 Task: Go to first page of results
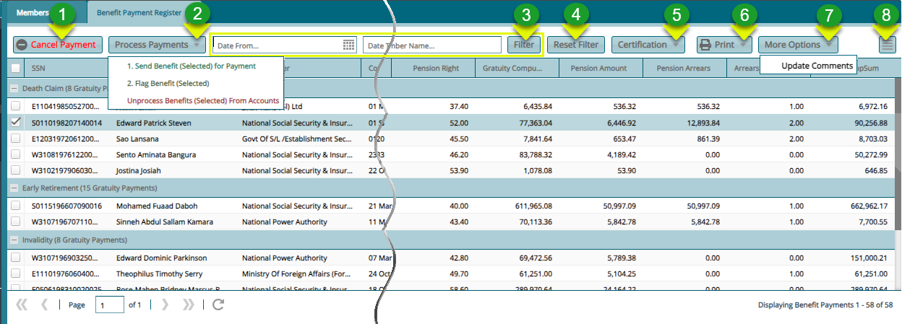coord(21,305)
